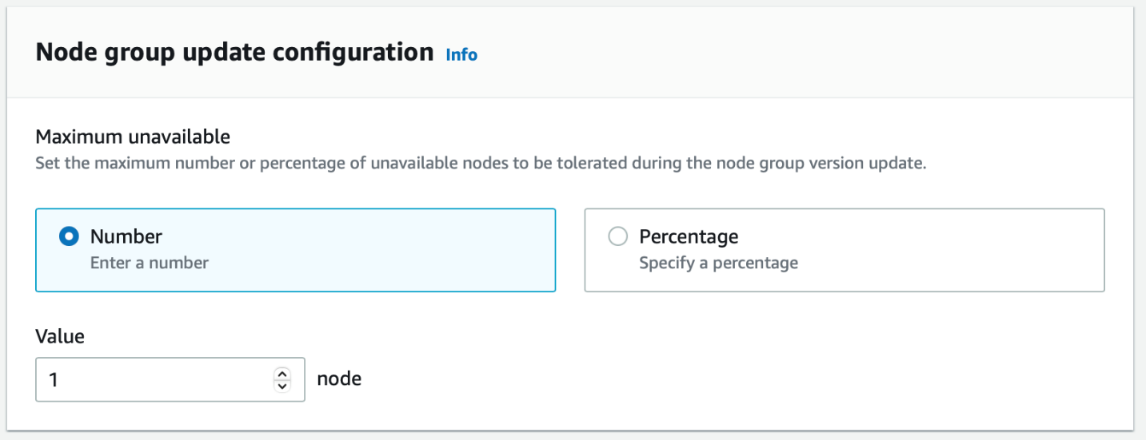Click the "Specify a percentage" description

(x=718, y=263)
